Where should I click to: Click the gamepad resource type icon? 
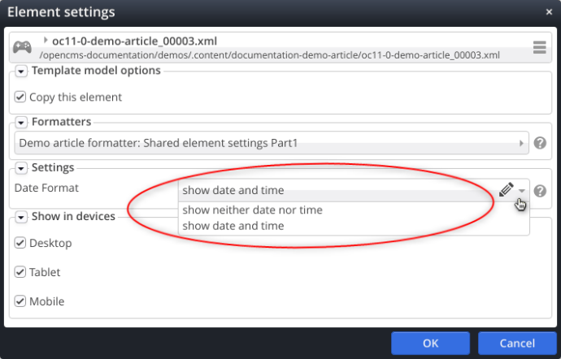coord(22,47)
